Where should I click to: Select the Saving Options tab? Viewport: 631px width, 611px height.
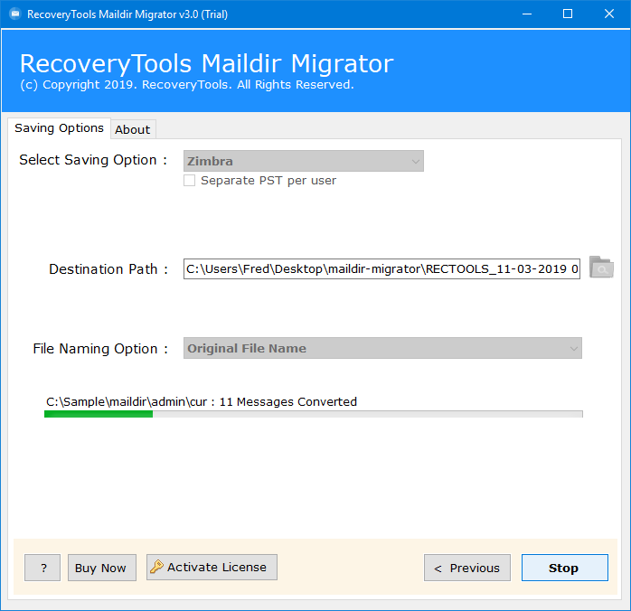click(x=59, y=128)
